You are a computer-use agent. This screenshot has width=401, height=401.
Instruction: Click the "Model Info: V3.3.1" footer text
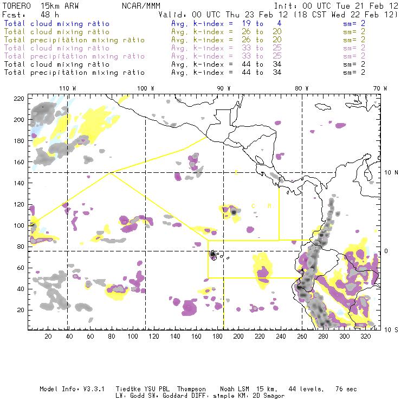click(72, 389)
